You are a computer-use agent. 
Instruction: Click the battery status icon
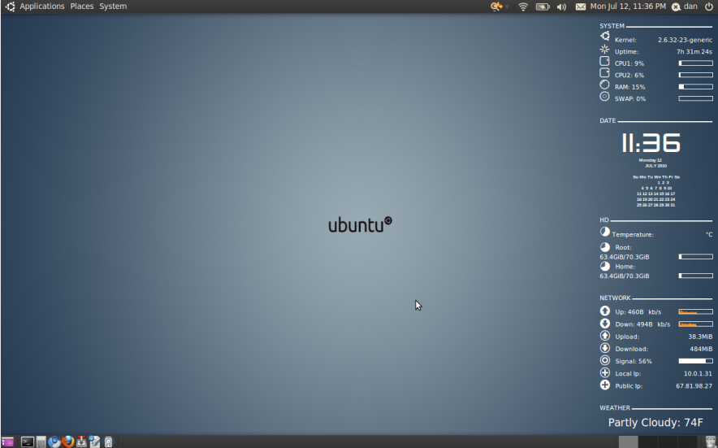click(x=543, y=7)
